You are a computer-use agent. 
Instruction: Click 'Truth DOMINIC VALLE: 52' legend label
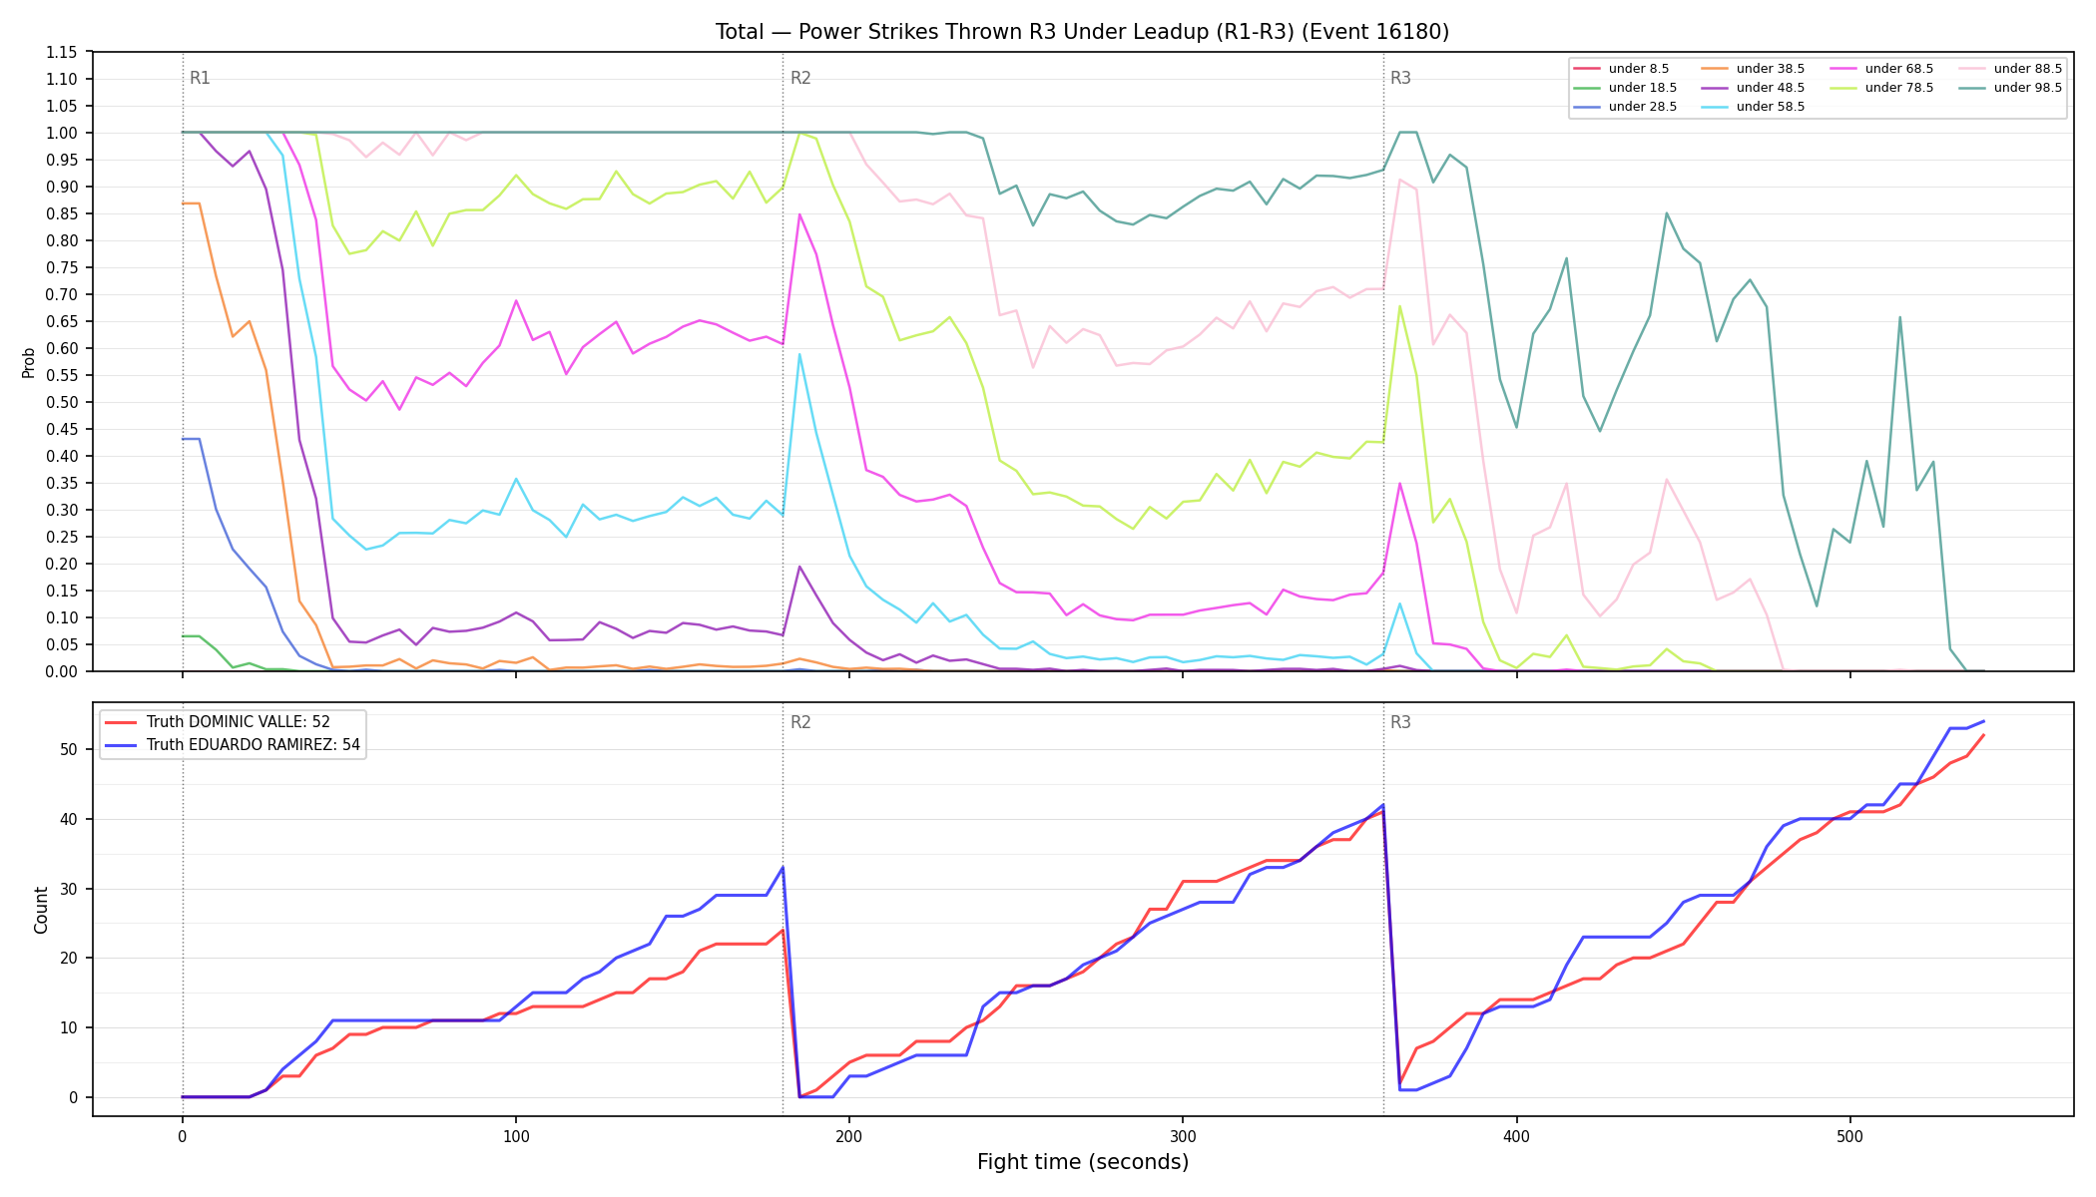coord(239,722)
